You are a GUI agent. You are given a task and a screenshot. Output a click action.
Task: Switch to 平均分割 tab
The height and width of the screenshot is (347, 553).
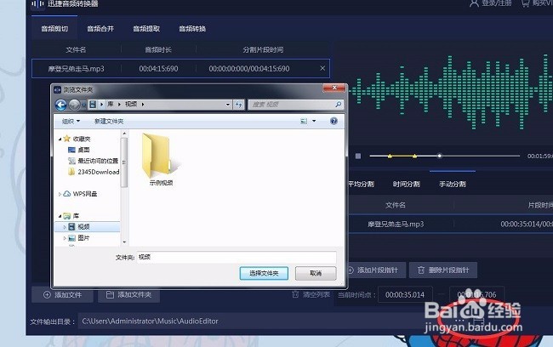tap(361, 184)
